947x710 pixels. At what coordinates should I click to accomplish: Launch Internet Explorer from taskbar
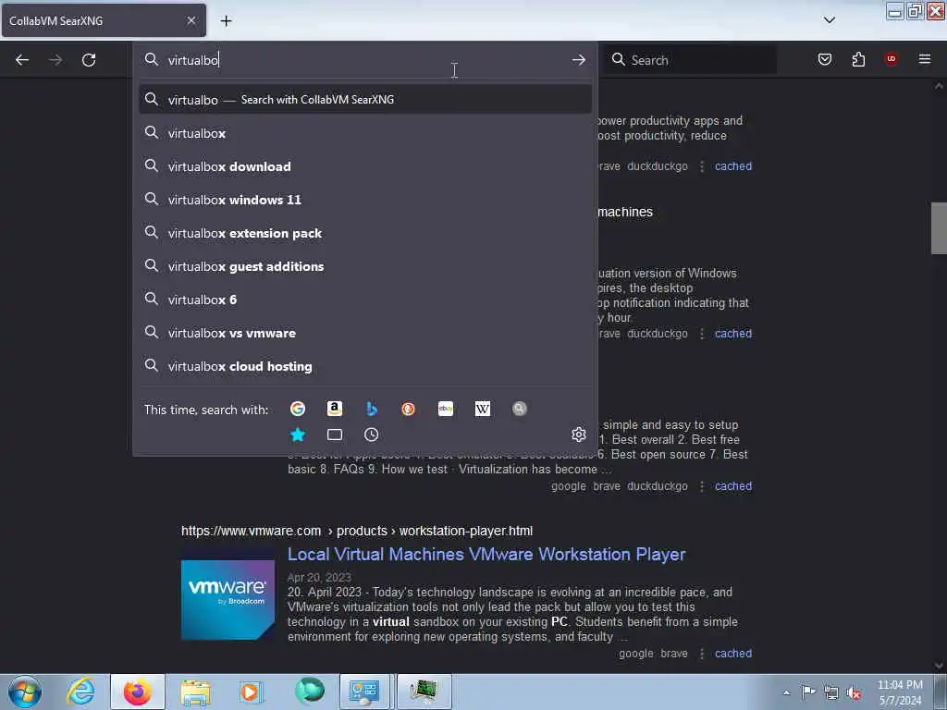click(x=81, y=692)
